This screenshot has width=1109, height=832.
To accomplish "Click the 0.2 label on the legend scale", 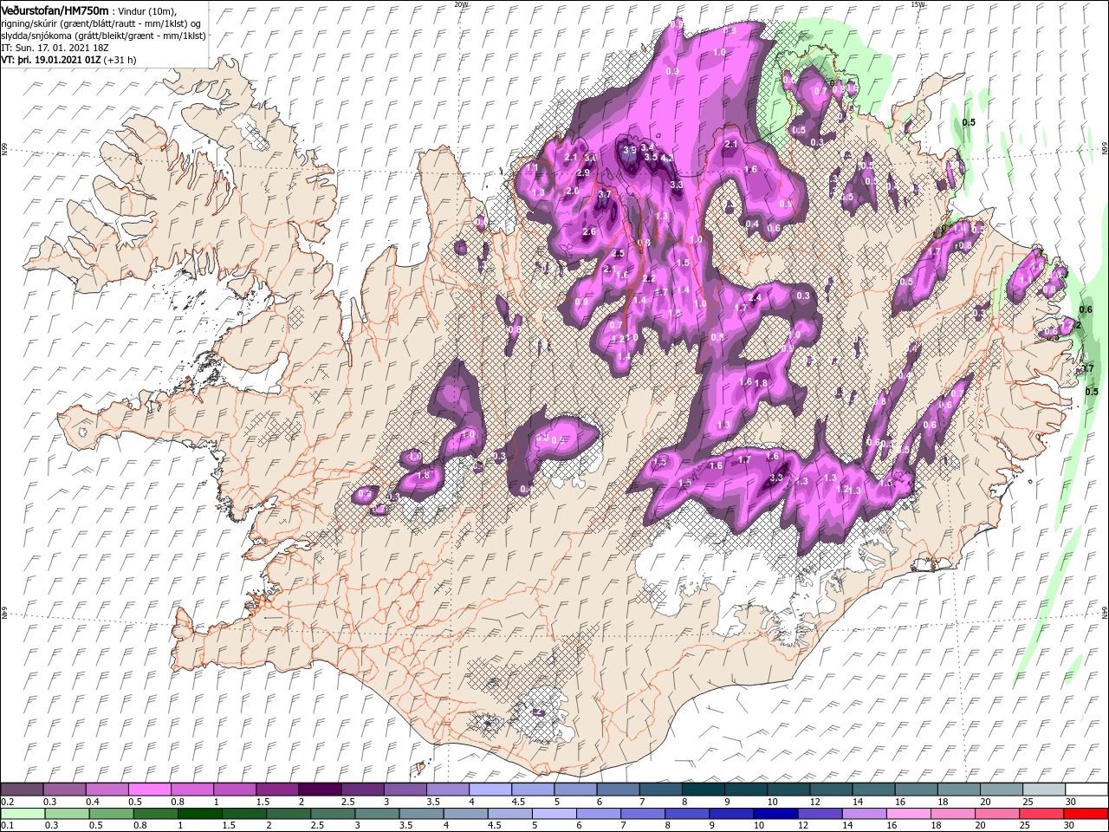I will click(x=7, y=802).
